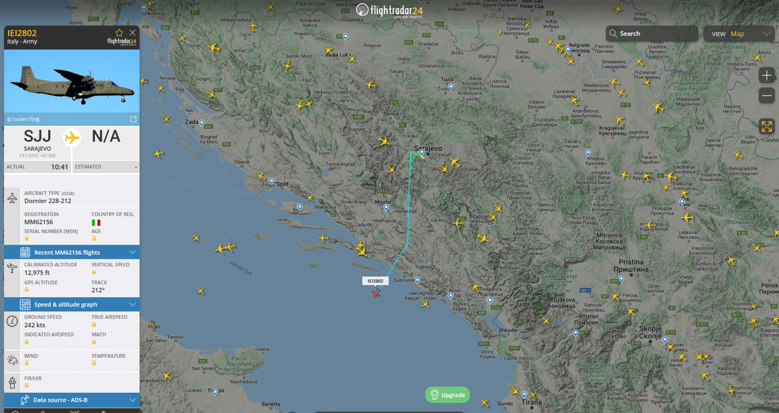
Task: Expand the Data source - ADS-B section
Action: (72, 400)
